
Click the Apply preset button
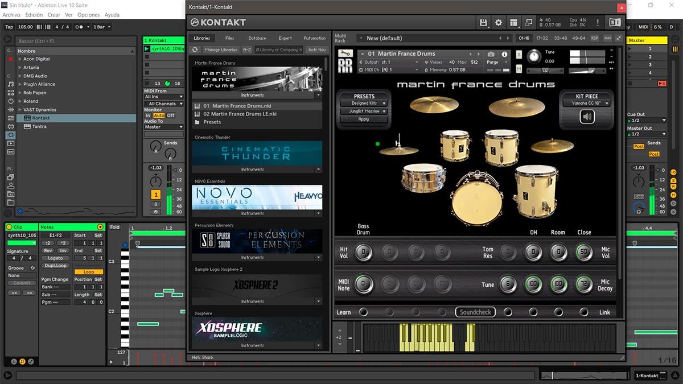(x=364, y=119)
